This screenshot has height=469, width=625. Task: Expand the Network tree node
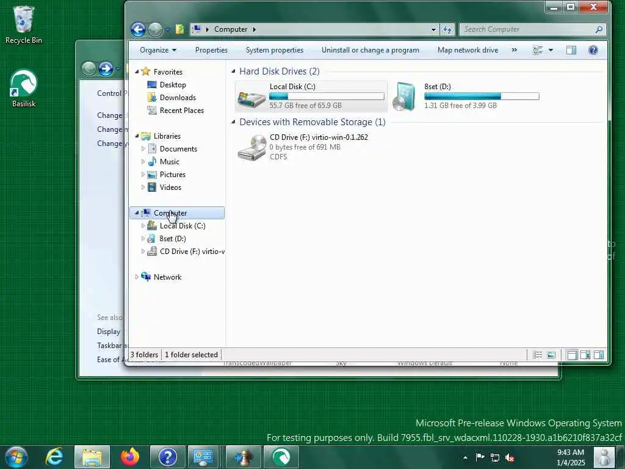137,277
